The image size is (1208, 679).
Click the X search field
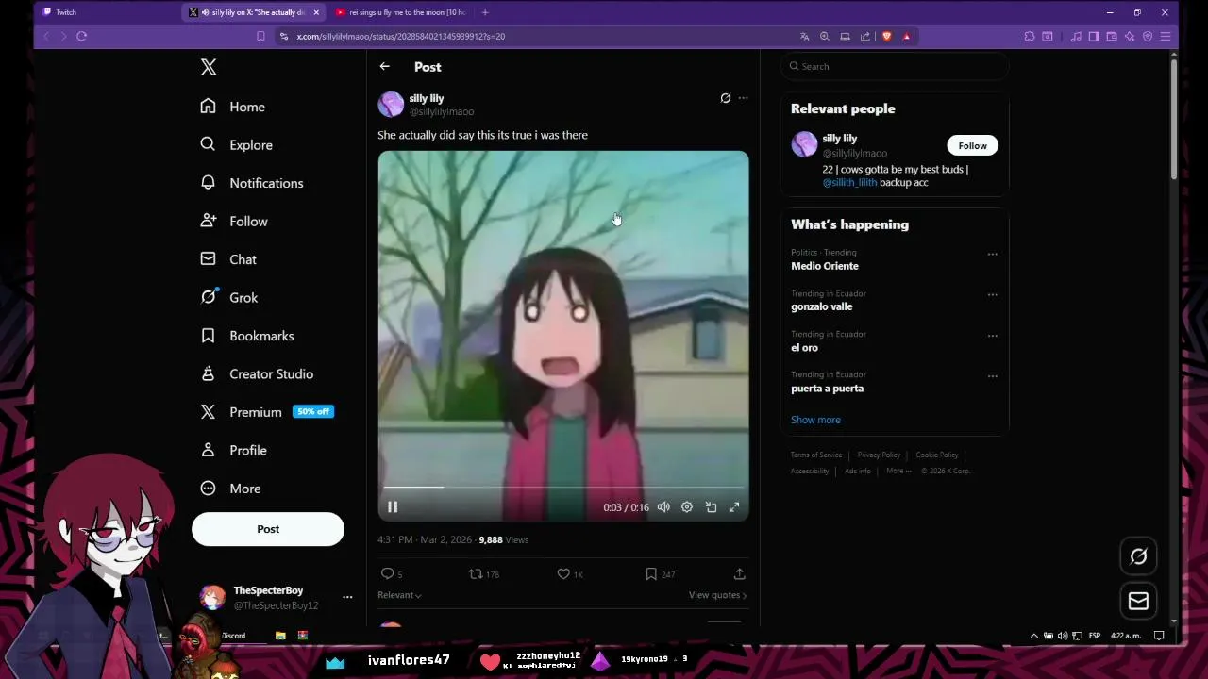pyautogui.click(x=895, y=66)
